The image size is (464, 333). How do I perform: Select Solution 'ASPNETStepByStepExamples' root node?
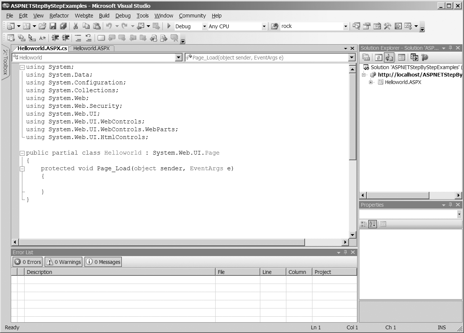[x=413, y=67]
